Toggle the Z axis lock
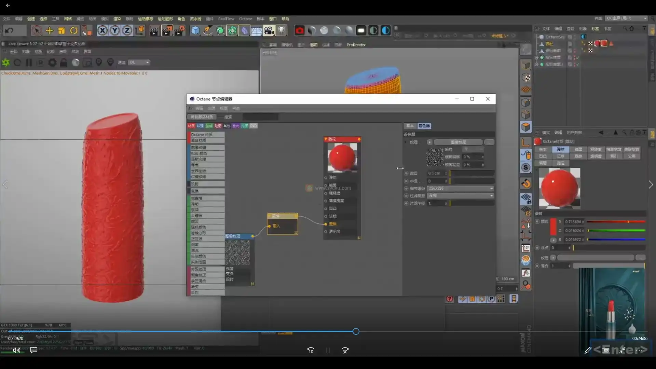656x369 pixels. coord(127,31)
